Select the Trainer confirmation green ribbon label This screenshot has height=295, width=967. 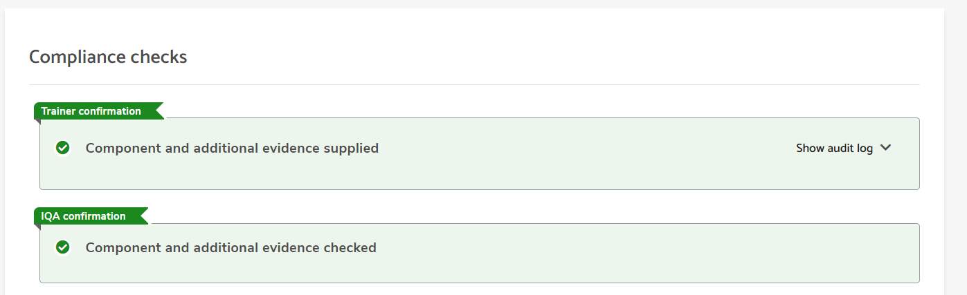coord(98,111)
